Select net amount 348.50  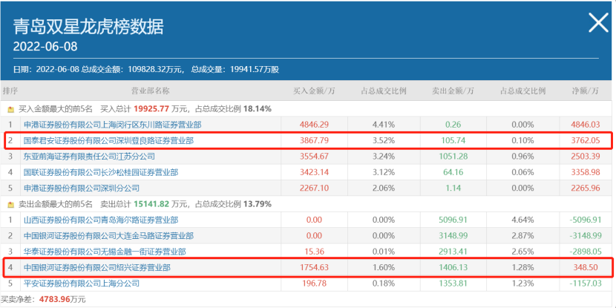click(x=586, y=268)
